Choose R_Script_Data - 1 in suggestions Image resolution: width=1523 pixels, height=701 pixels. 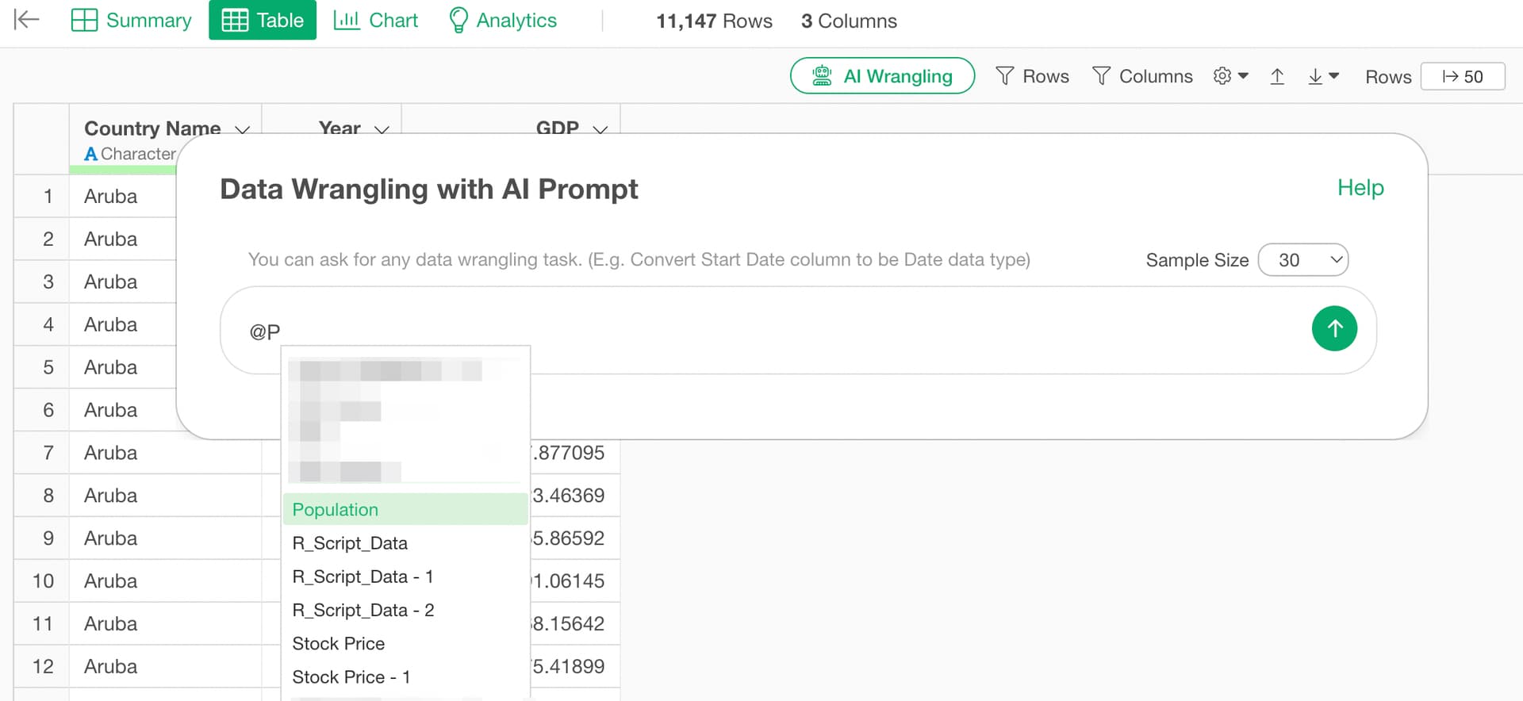(x=363, y=577)
